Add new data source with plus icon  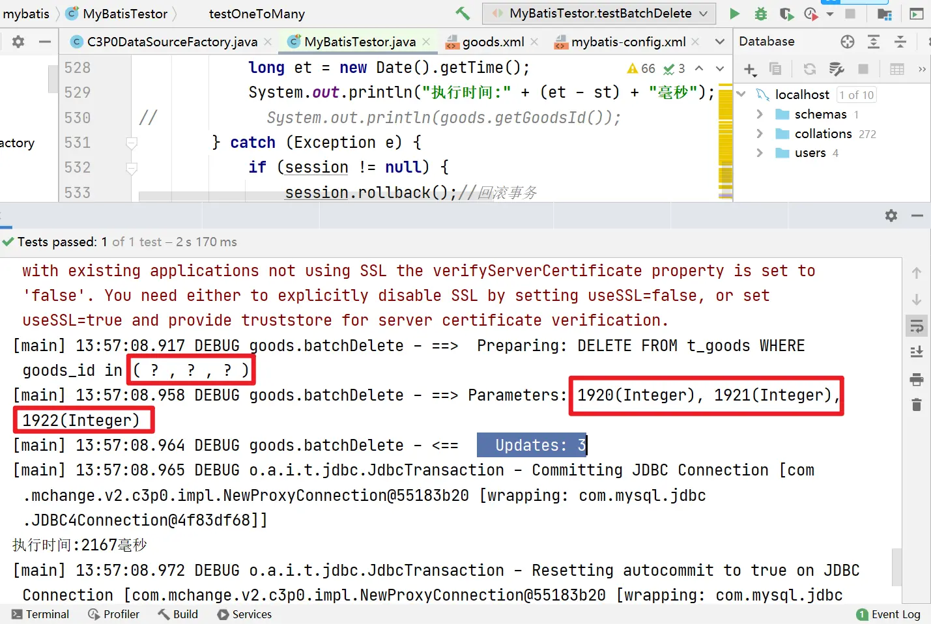pos(750,69)
